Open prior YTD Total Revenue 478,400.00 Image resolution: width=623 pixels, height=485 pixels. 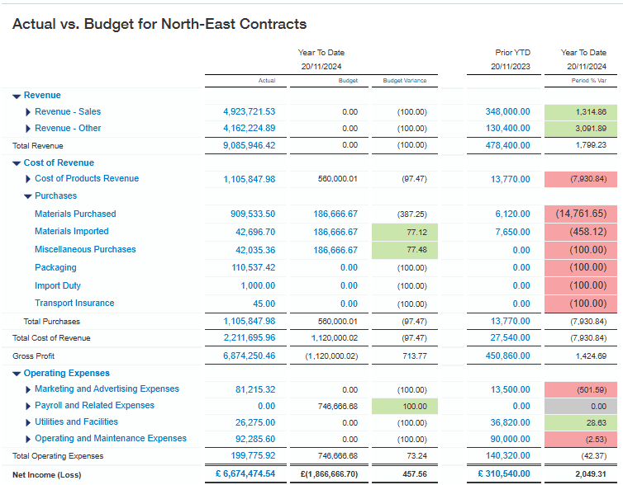pos(508,145)
